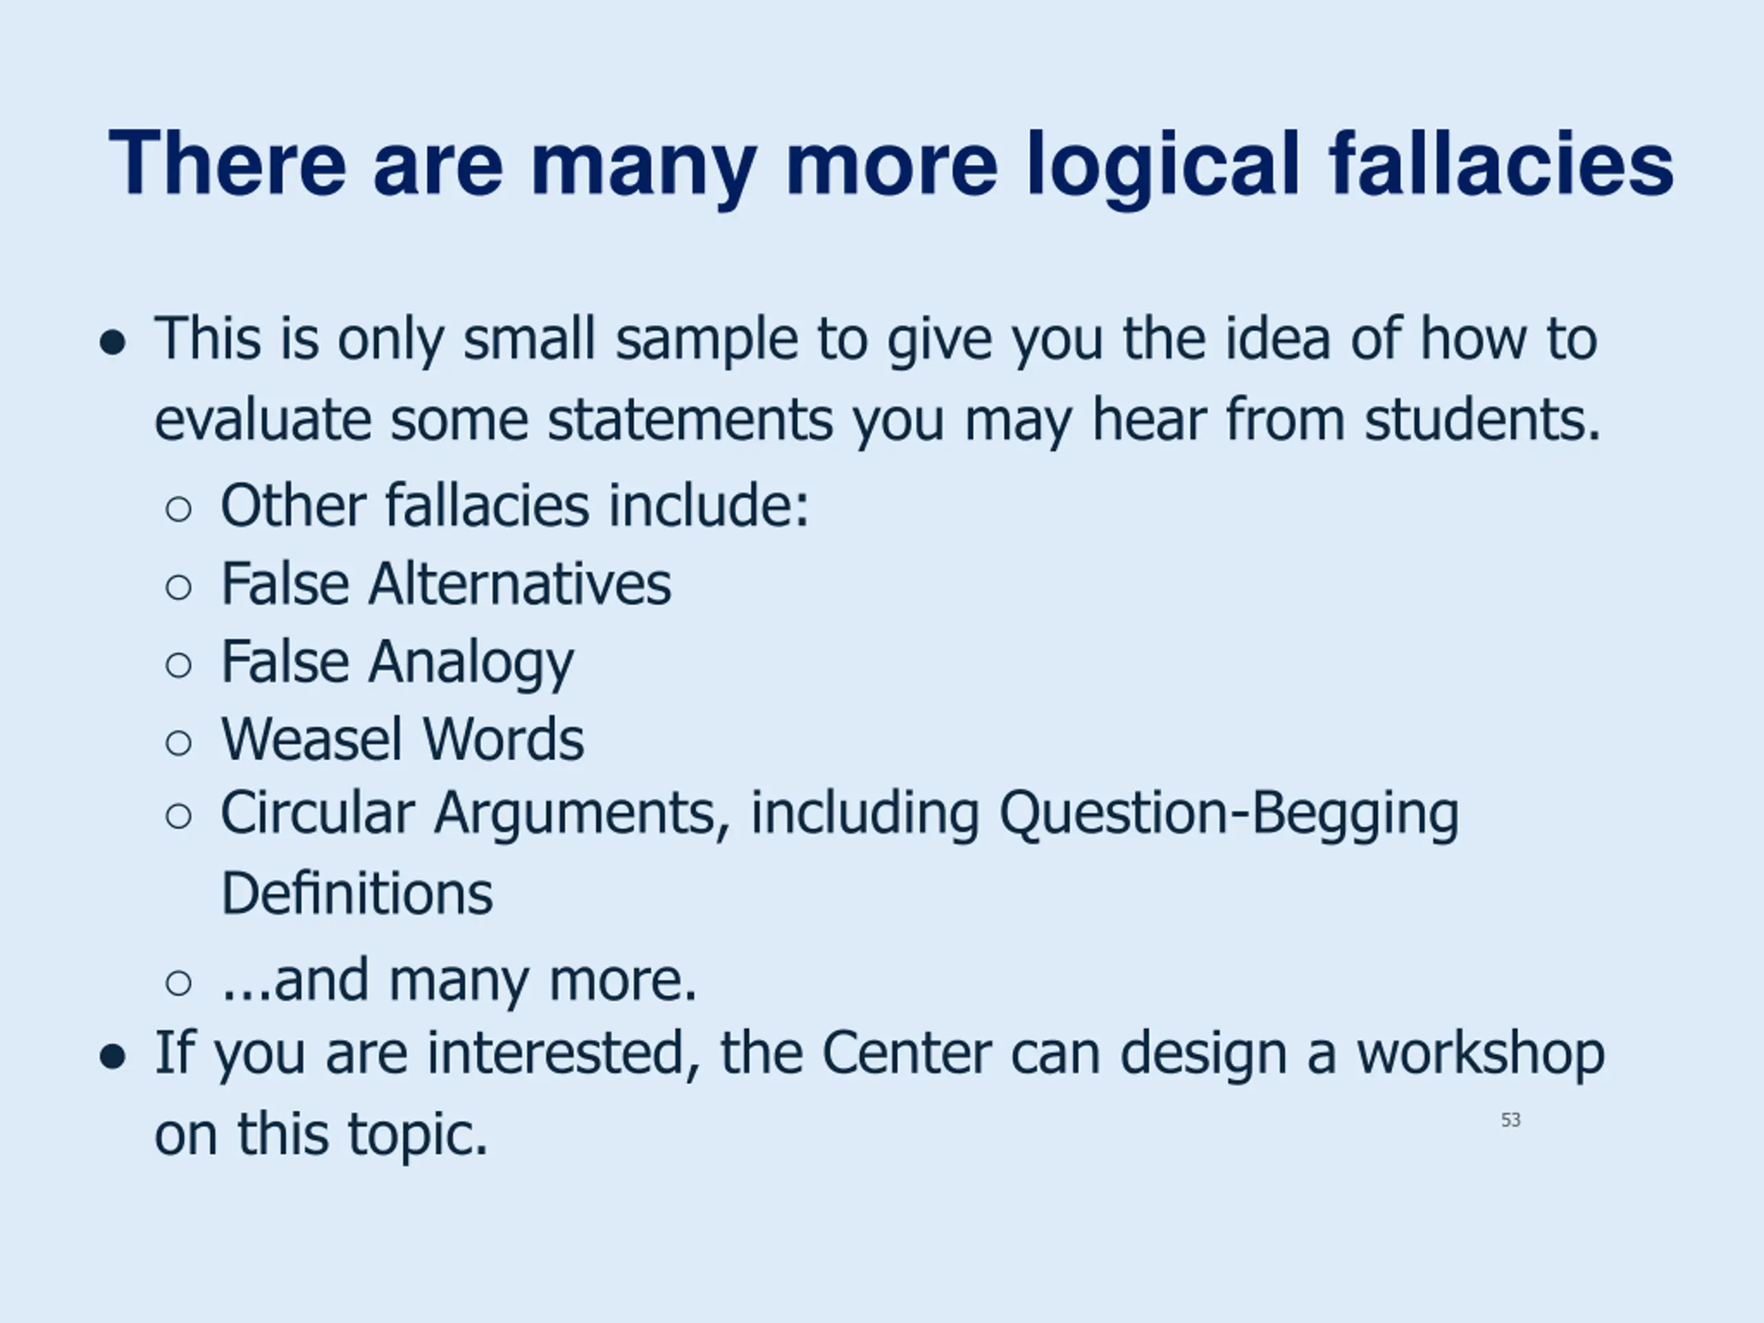
Task: Click the hollow bullet beside "False Alternatives"
Action: tap(178, 588)
